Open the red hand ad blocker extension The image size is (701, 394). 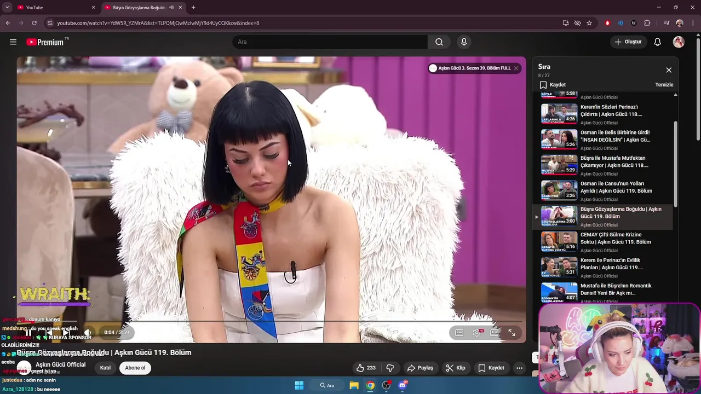(x=607, y=23)
